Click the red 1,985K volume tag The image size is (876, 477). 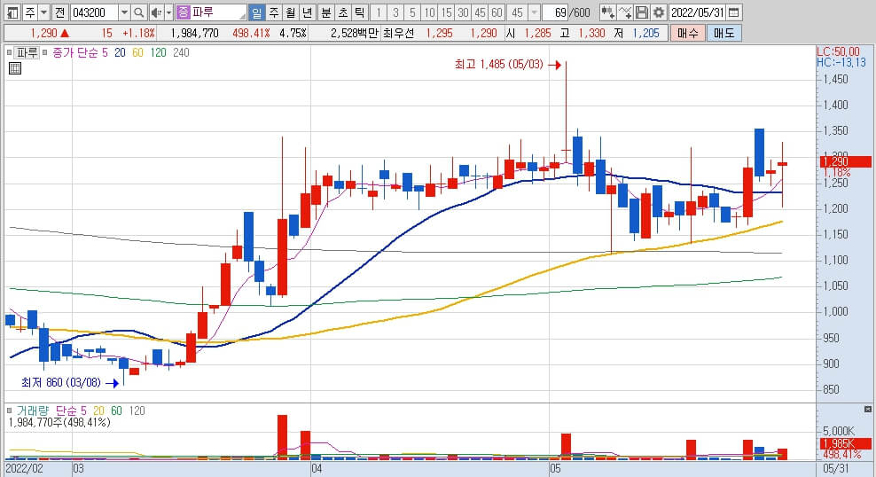[x=845, y=443]
